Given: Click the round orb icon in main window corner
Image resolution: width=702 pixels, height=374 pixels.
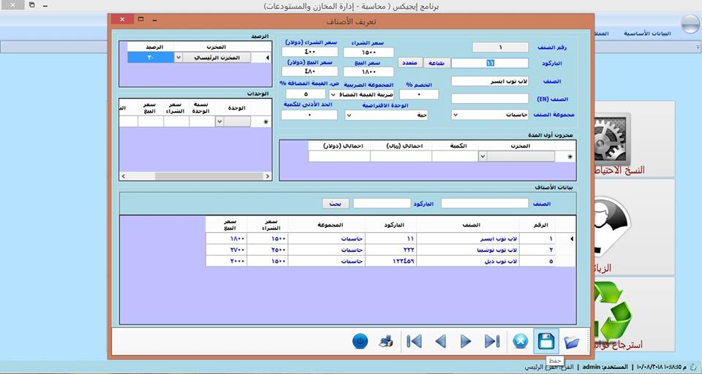Looking at the screenshot, I should point(690,24).
